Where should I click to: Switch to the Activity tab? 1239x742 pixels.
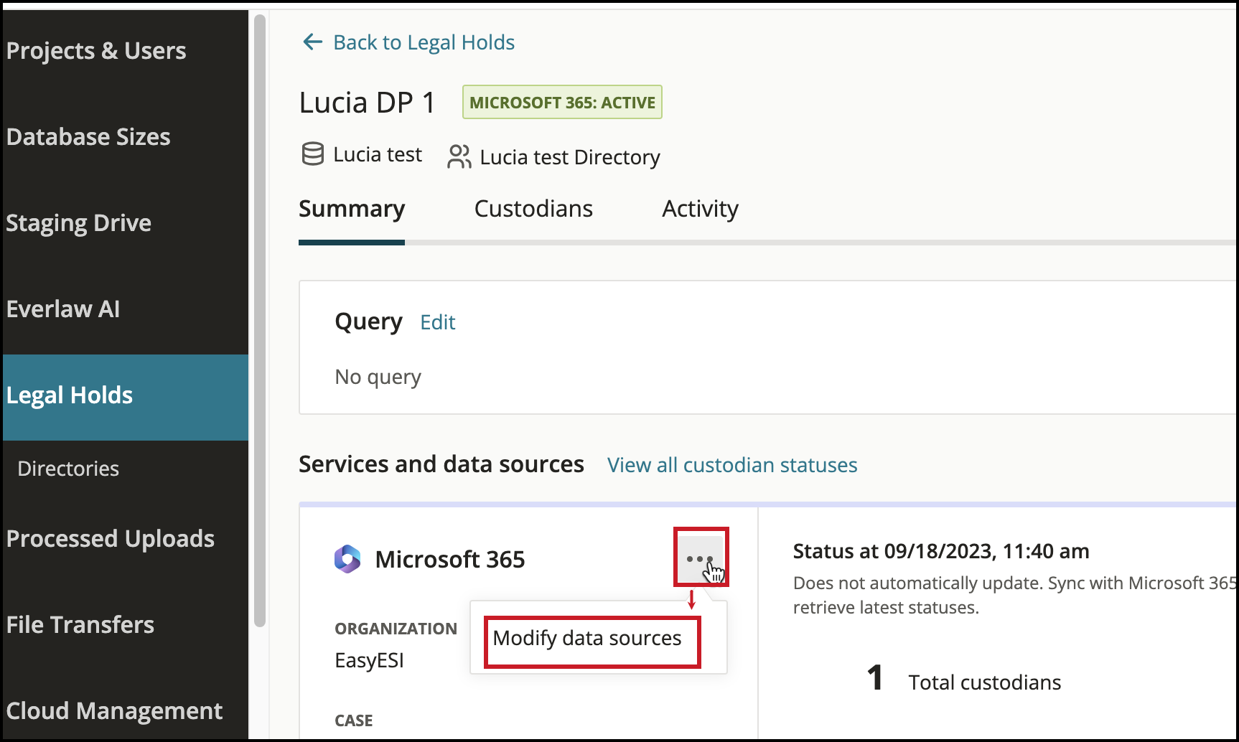[x=700, y=209]
